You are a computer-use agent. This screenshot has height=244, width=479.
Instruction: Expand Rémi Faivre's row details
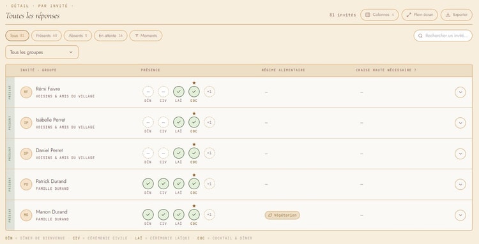[460, 92]
